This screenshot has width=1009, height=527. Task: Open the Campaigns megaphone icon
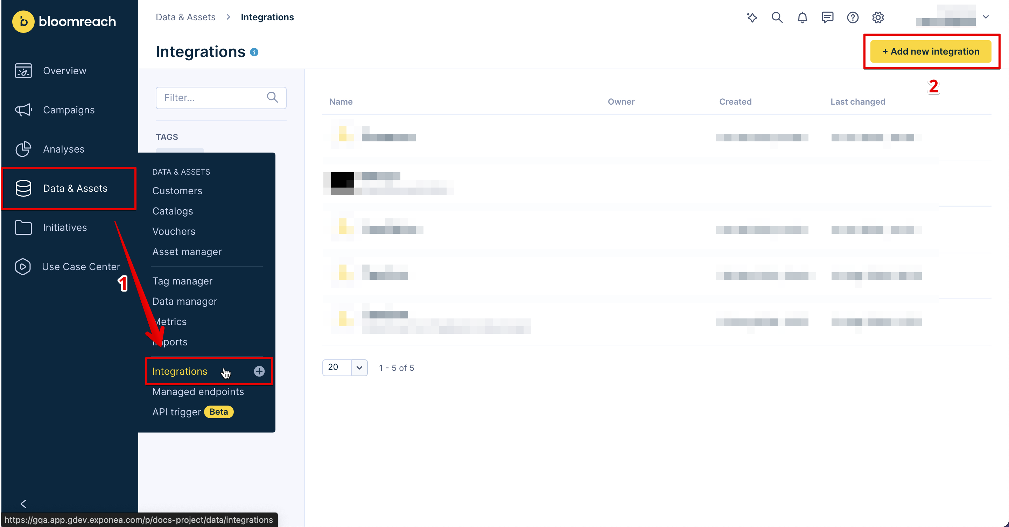pyautogui.click(x=23, y=110)
